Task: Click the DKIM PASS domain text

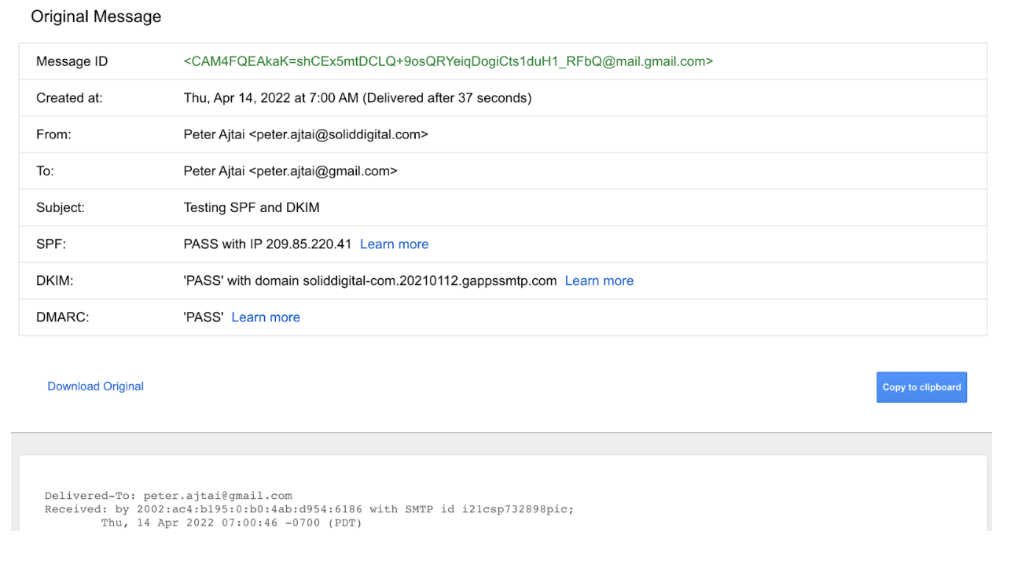Action: pos(369,280)
